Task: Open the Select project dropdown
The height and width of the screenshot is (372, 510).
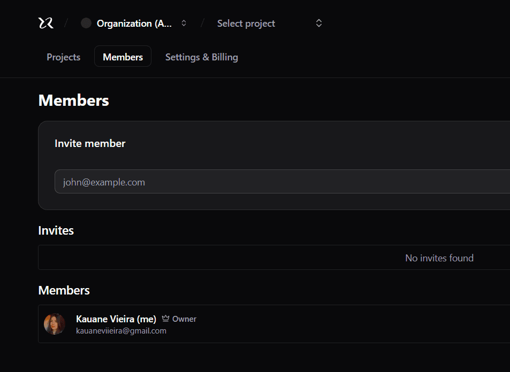Action: (x=246, y=23)
